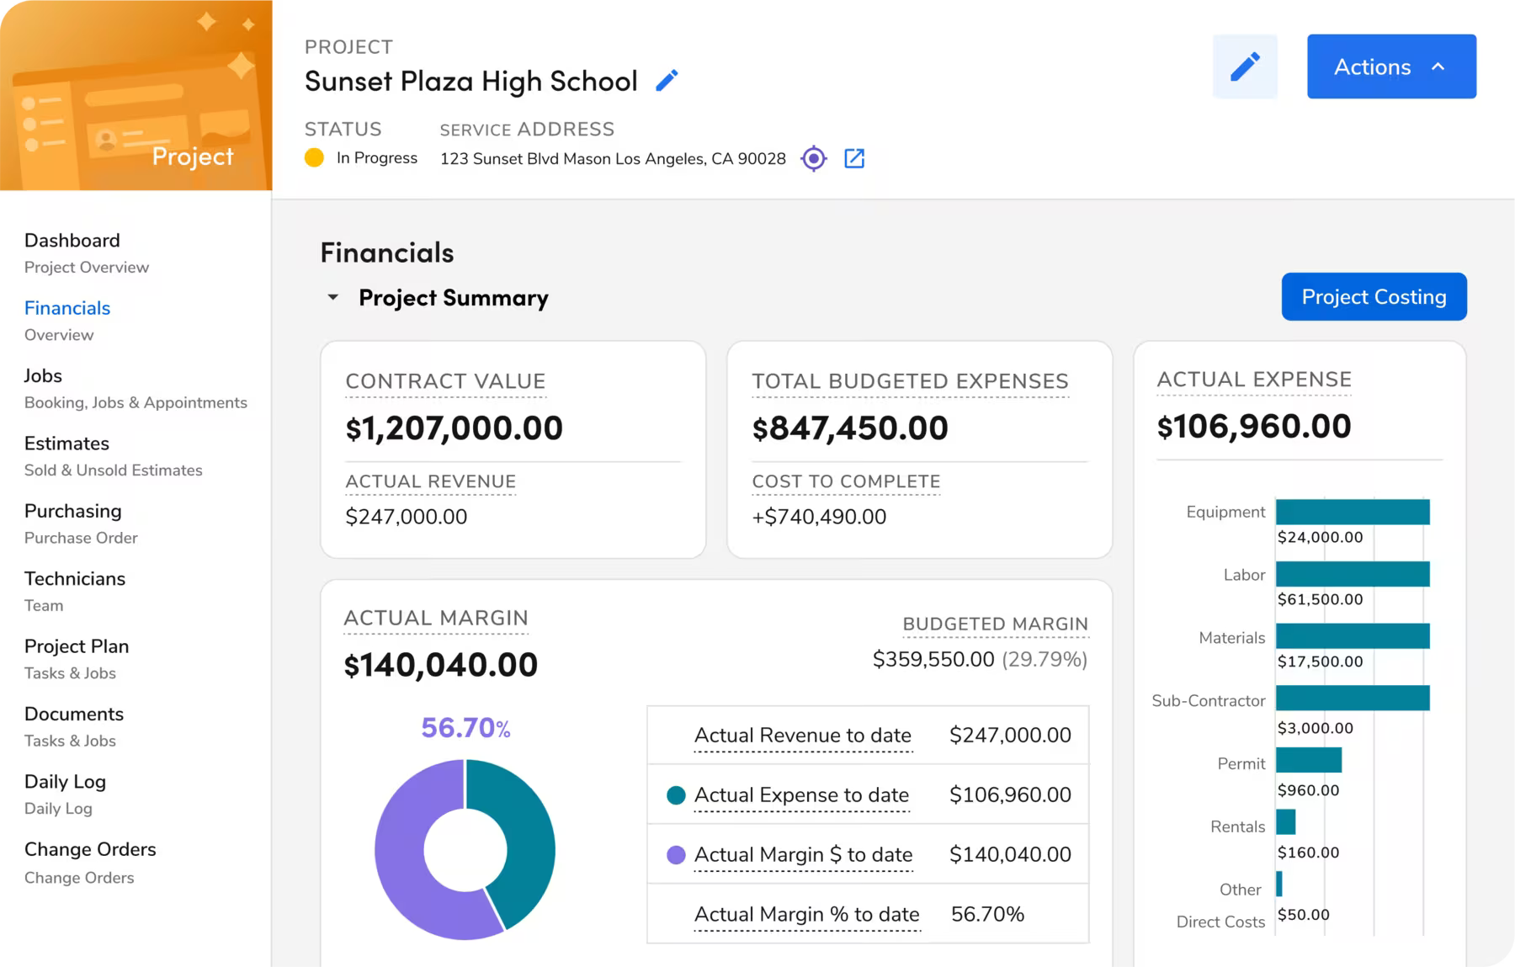Click the large edit pencil button
Screen dimensions: 1515x967
(x=1245, y=66)
